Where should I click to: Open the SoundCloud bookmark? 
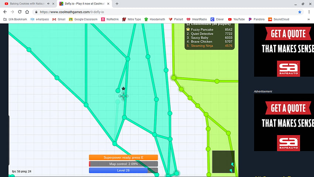tap(279, 19)
